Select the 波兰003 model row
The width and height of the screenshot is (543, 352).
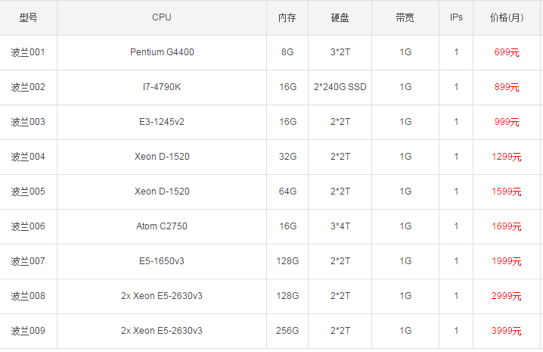click(28, 122)
